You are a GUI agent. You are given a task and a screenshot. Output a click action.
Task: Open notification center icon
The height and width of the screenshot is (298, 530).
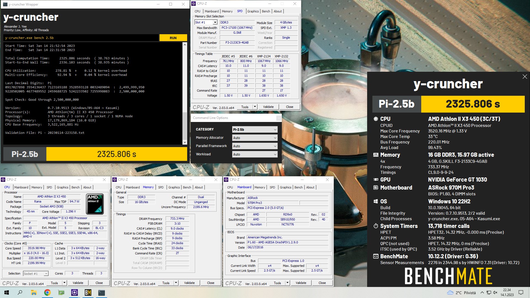pos(521,293)
